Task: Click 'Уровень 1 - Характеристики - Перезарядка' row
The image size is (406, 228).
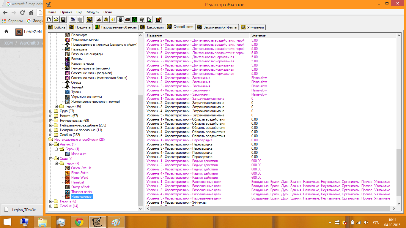Action: pyautogui.click(x=271, y=140)
